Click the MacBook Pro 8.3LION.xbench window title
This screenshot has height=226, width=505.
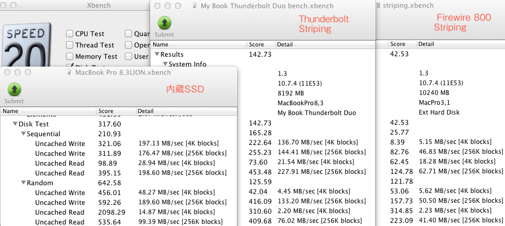tap(123, 72)
